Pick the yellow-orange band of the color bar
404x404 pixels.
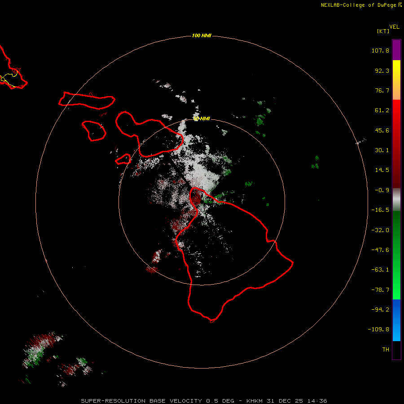coord(396,80)
